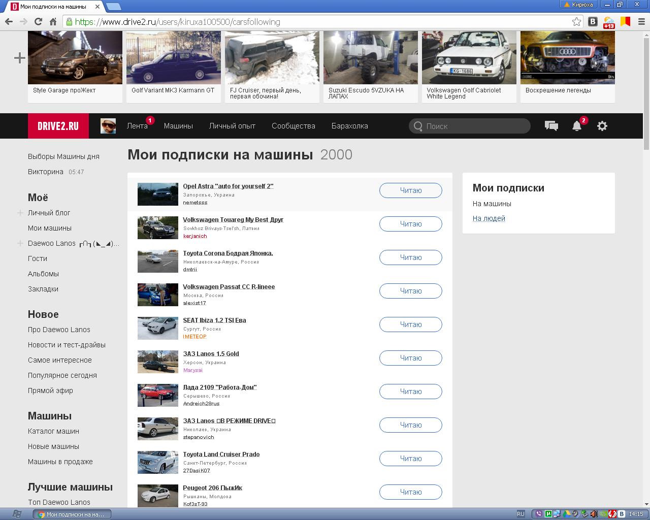650x520 pixels.
Task: Open Воскрешение легенды Audi card
Action: pyautogui.click(x=568, y=67)
